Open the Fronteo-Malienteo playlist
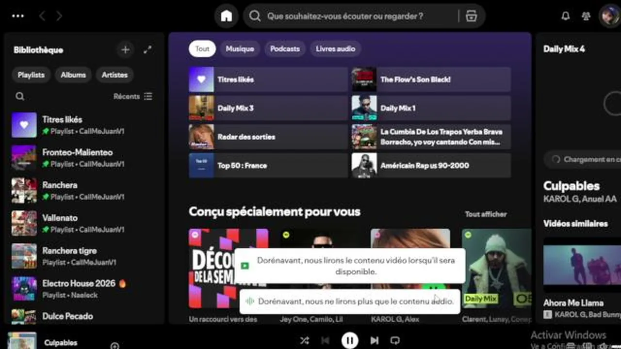The height and width of the screenshot is (349, 621). [84, 158]
